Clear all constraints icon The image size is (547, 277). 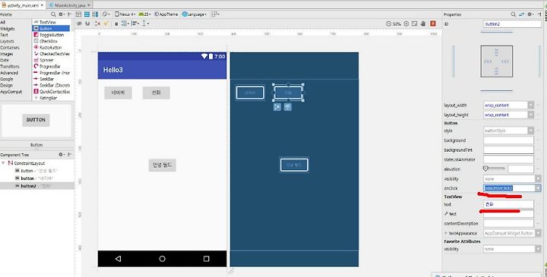98,24
